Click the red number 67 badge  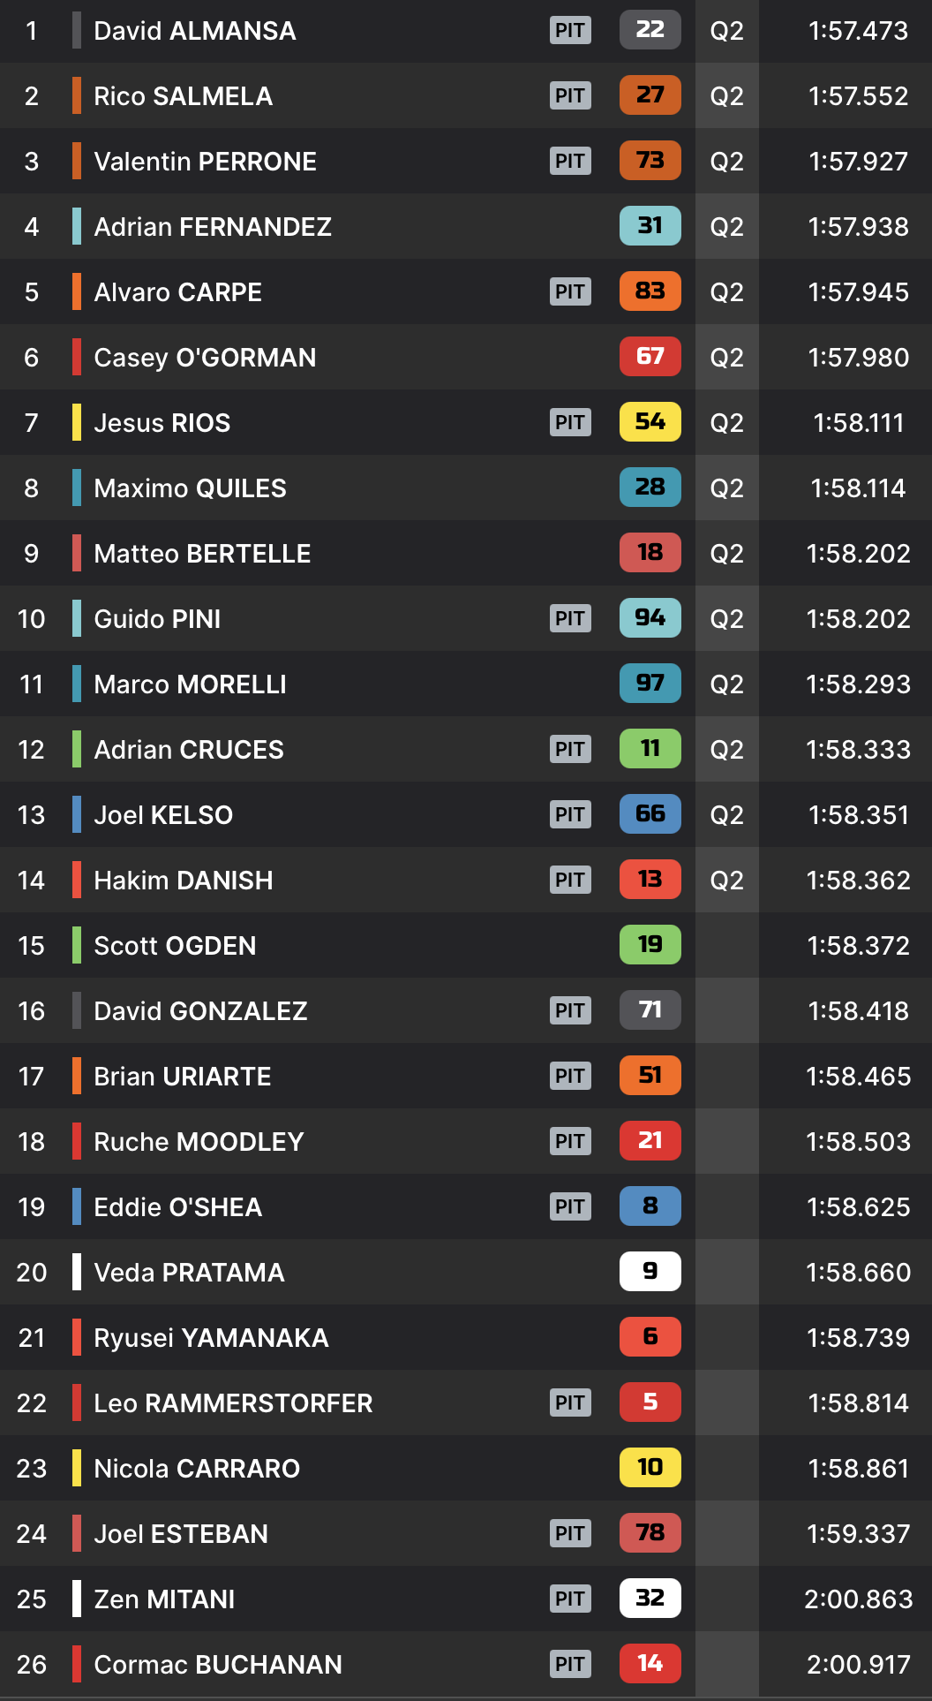pyautogui.click(x=650, y=357)
